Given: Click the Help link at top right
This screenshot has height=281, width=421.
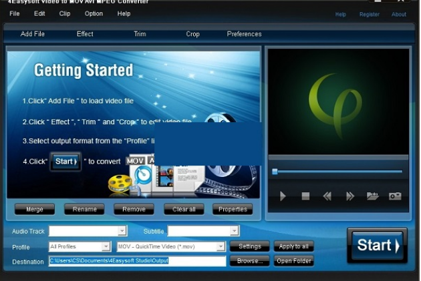Looking at the screenshot, I should point(340,15).
